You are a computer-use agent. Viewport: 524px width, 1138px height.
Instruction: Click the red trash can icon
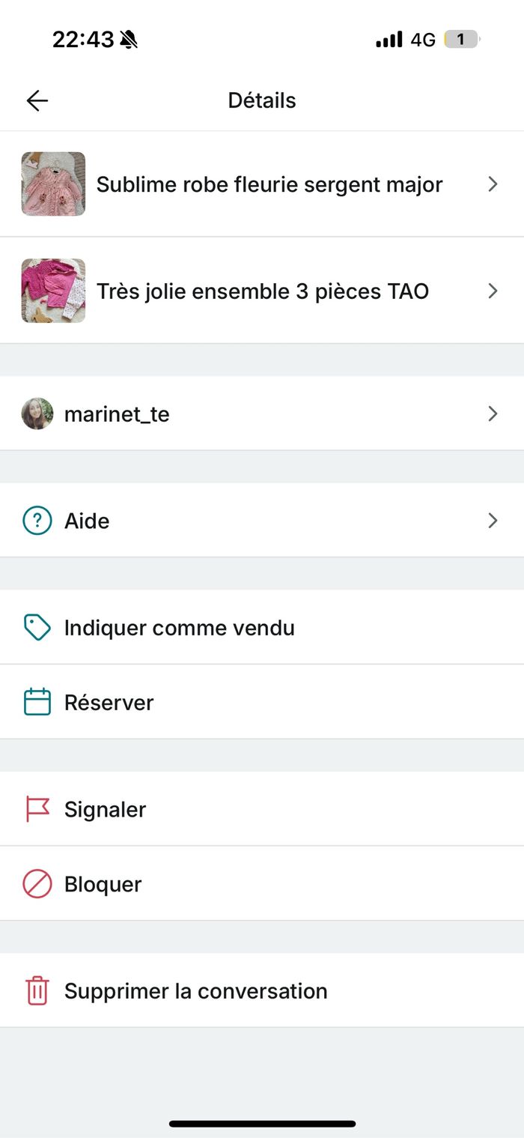click(37, 990)
